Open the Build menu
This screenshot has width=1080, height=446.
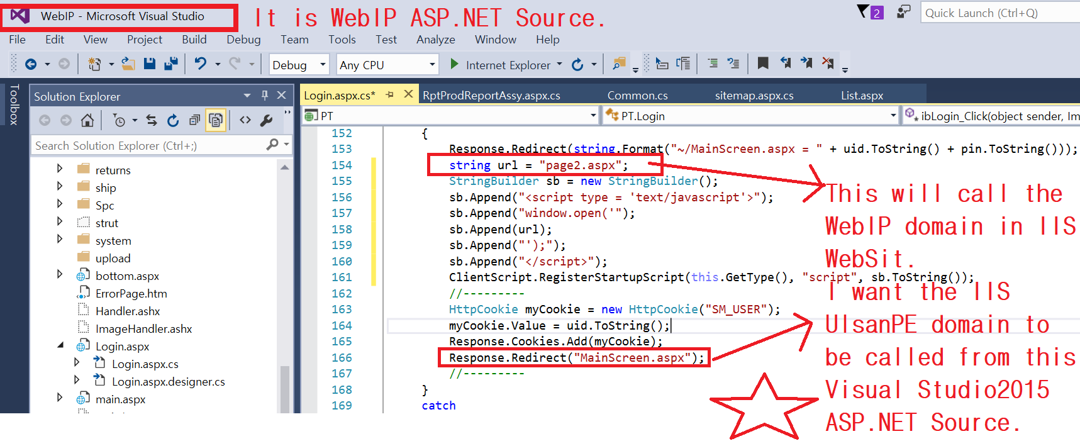coord(194,39)
